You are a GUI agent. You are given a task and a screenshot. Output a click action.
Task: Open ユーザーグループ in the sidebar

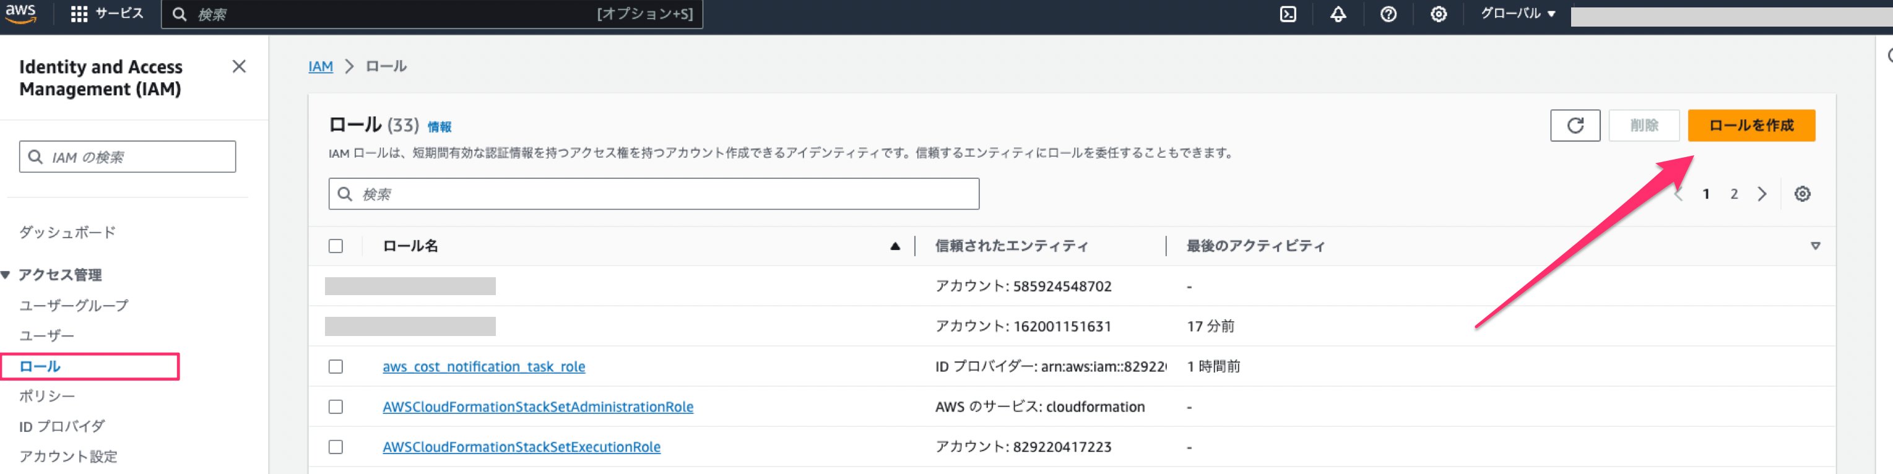pos(74,305)
